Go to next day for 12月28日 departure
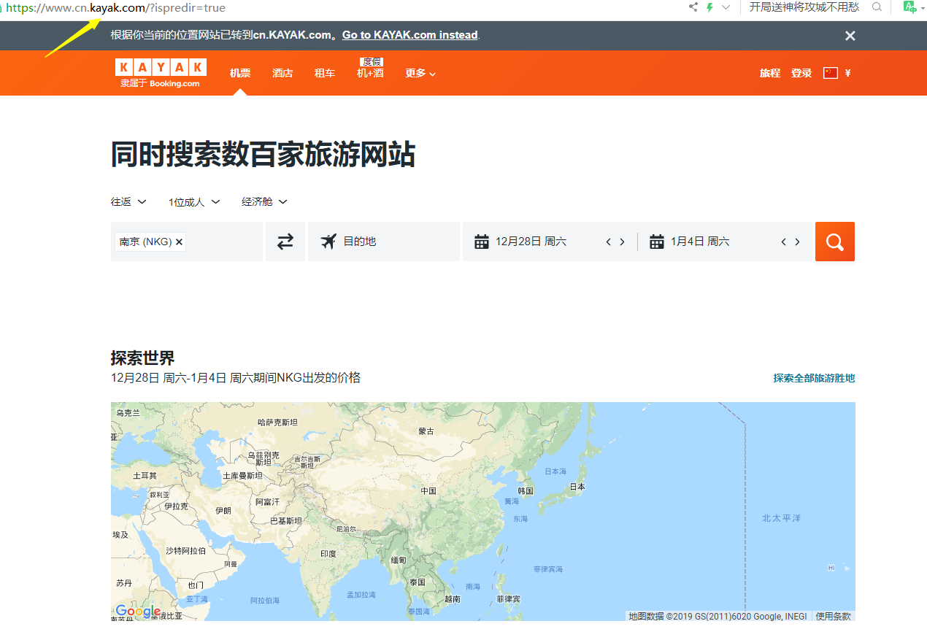Image resolution: width=927 pixels, height=640 pixels. pos(622,242)
